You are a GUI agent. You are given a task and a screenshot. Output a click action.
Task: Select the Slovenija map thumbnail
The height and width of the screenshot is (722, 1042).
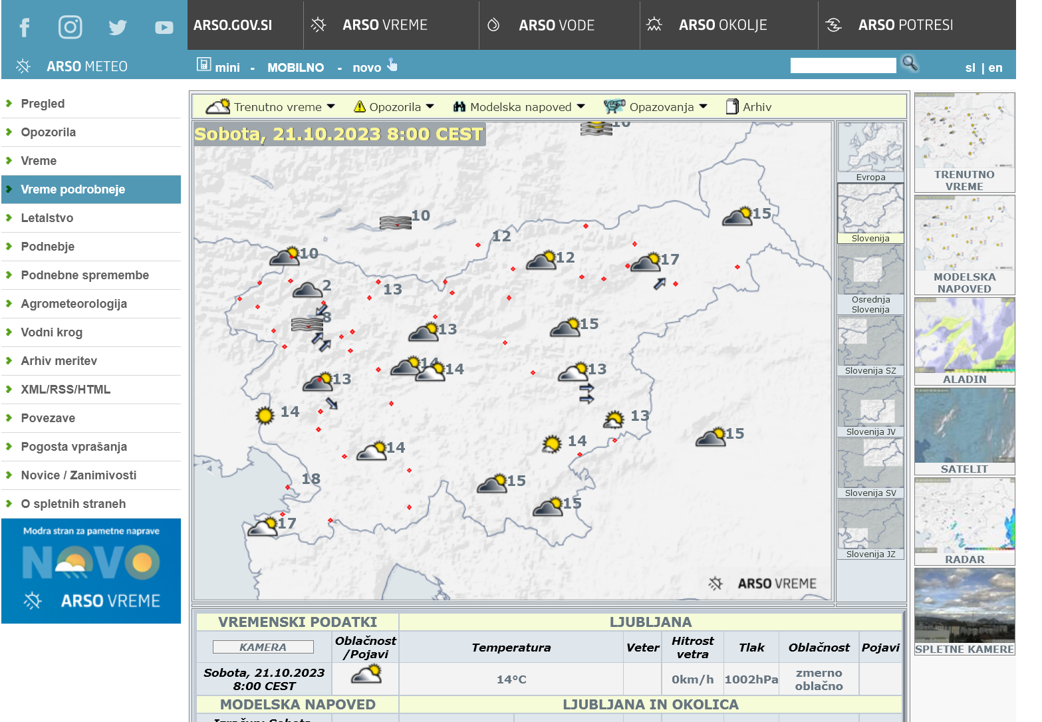870,213
